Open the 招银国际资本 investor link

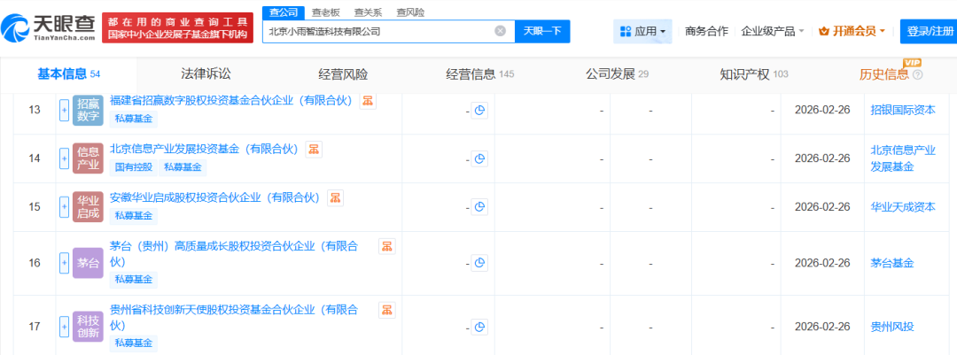point(903,111)
